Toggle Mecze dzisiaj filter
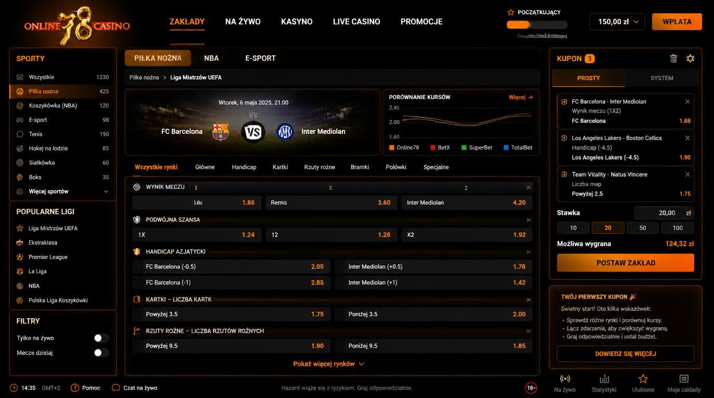Screen dimensions: 714x398 point(101,353)
